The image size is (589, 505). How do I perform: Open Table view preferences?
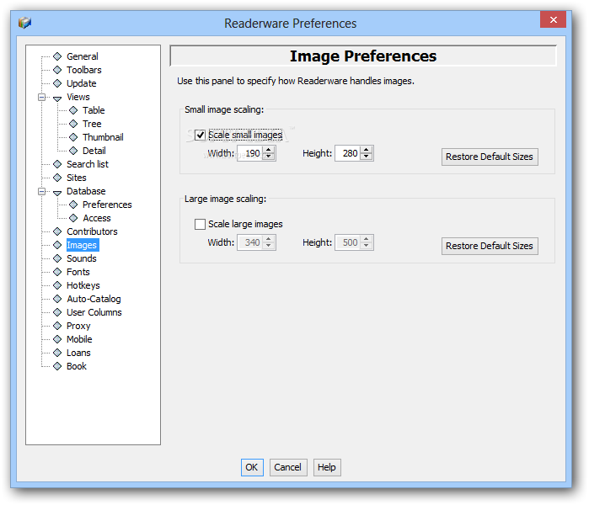(94, 110)
